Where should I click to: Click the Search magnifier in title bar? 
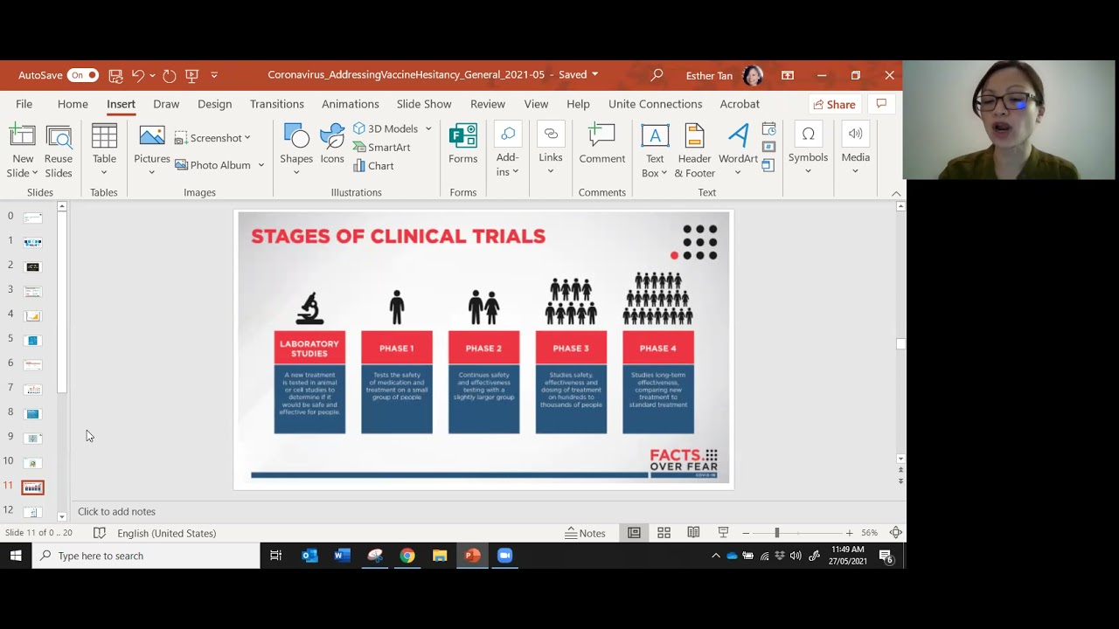[x=657, y=75]
